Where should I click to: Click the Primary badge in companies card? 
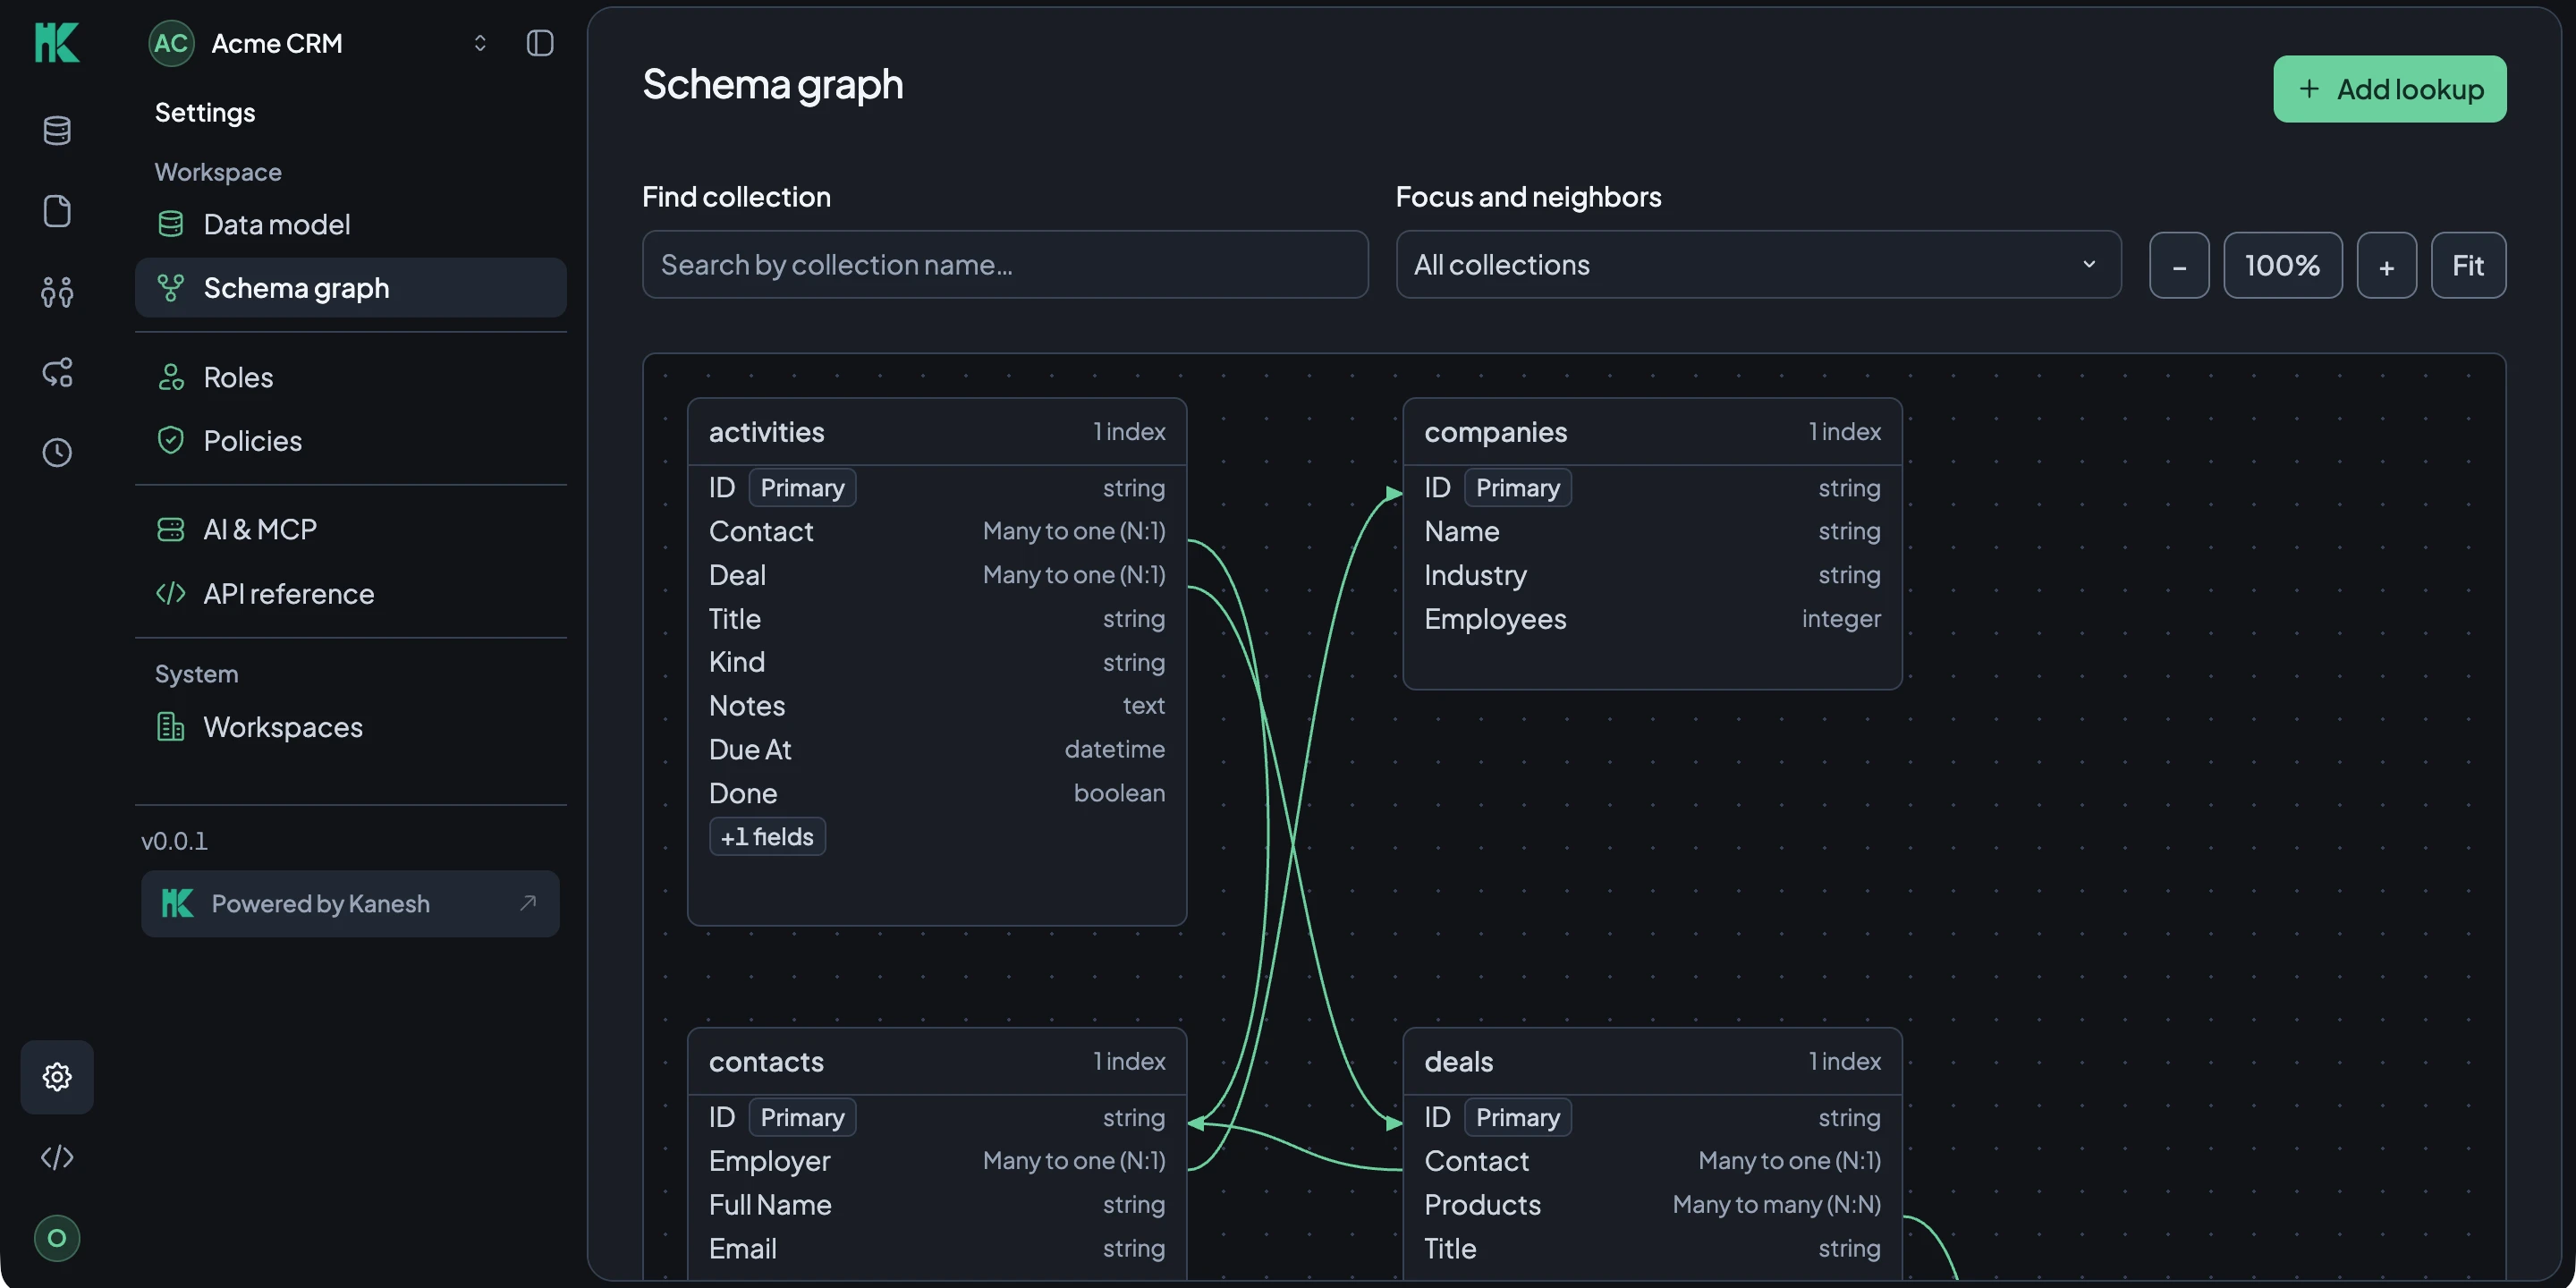tap(1518, 488)
